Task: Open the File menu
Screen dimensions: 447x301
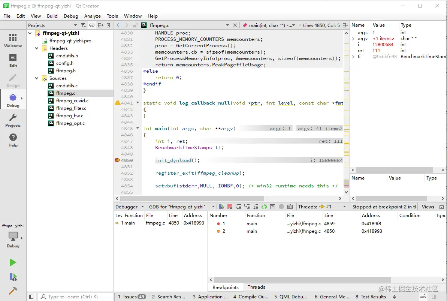Action: pos(7,16)
